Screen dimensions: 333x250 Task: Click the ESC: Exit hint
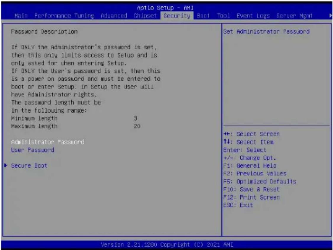point(238,205)
